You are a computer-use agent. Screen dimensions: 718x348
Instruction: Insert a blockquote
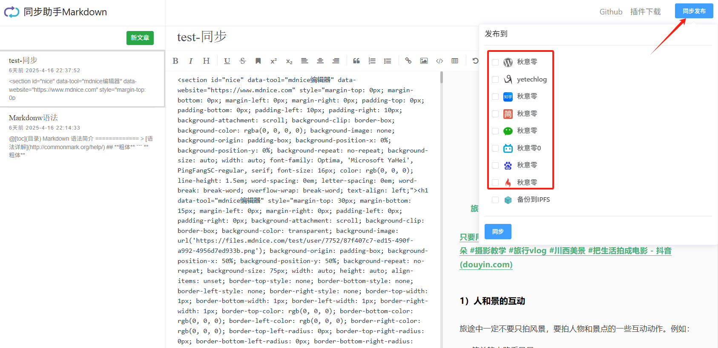click(356, 61)
